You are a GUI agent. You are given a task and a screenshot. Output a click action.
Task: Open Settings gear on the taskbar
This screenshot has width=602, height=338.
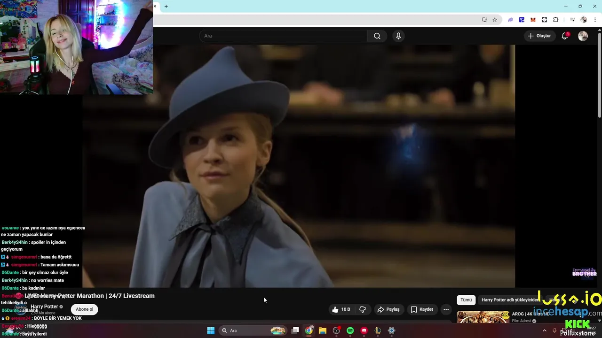pos(391,330)
